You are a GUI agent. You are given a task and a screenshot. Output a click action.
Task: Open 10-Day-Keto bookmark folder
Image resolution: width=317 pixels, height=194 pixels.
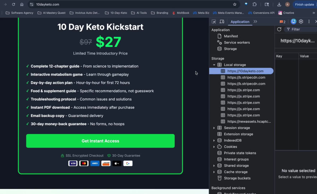(116, 13)
